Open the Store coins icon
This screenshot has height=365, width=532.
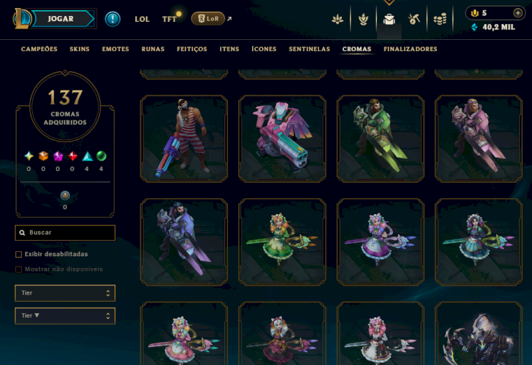coord(440,19)
